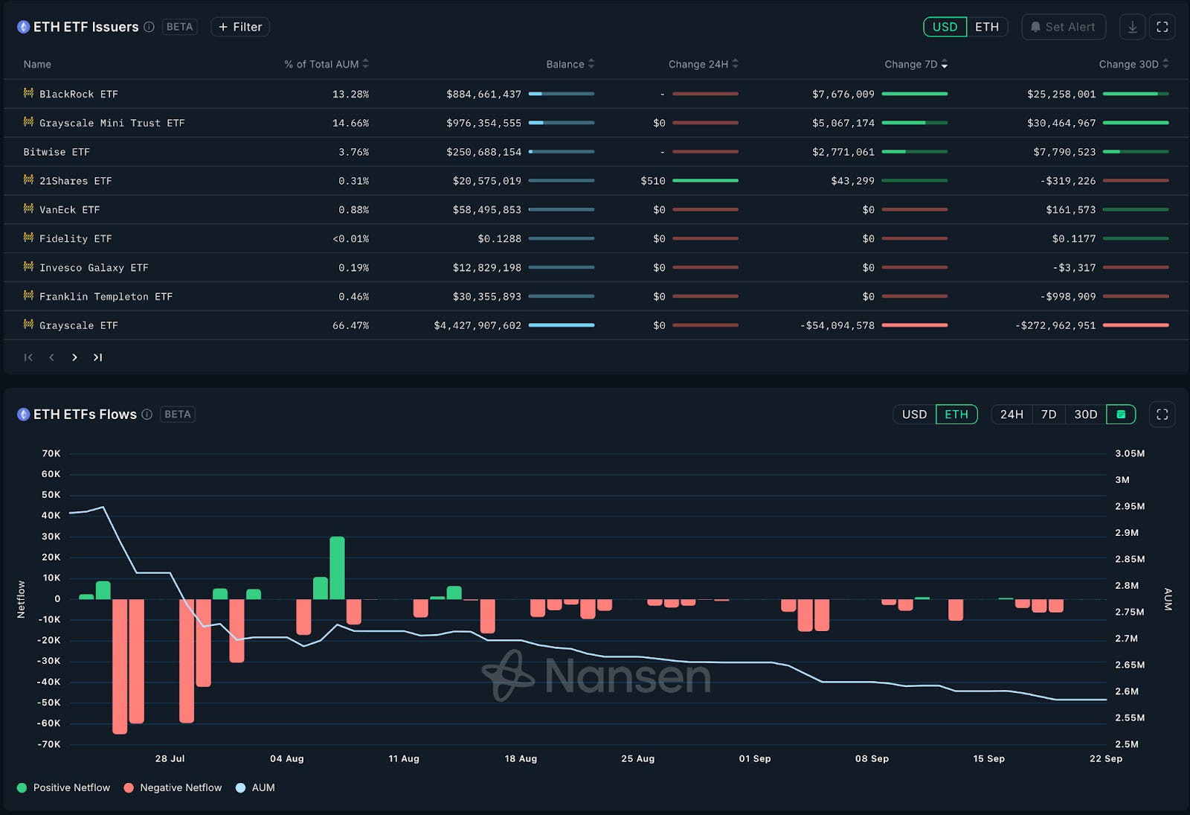Open the BlackRock ETF row name
Viewport: 1190px width, 815px height.
[x=79, y=94]
